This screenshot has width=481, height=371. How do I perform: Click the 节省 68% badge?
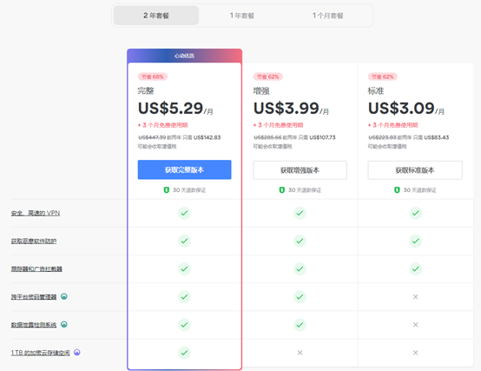pos(153,76)
